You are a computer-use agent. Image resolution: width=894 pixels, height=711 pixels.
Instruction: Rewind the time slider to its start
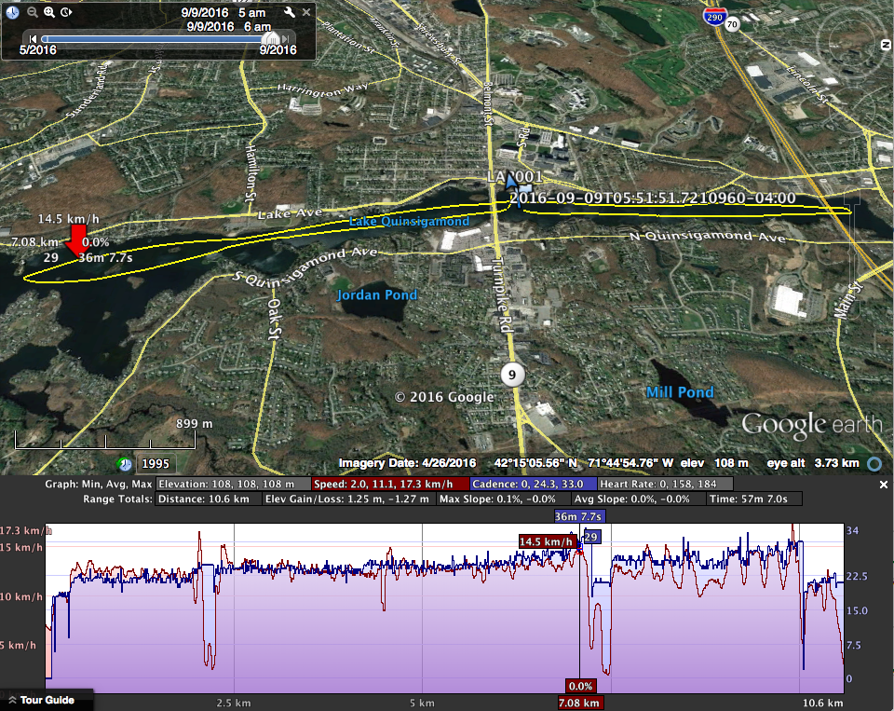pyautogui.click(x=34, y=37)
